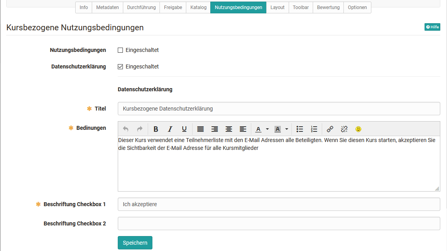Insert a numbered list
This screenshot has width=447, height=251.
tap(314, 129)
